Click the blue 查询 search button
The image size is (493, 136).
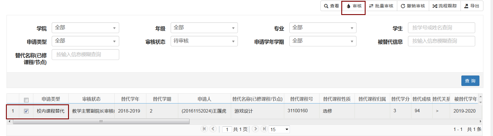click(x=470, y=81)
